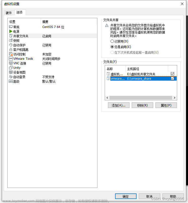The height and width of the screenshot is (203, 188).
Task: Click folder list scroll left arrow
Action: pyautogui.click(x=107, y=98)
